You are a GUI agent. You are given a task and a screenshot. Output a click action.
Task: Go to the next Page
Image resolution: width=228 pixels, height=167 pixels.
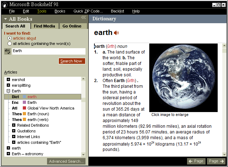click(216, 161)
